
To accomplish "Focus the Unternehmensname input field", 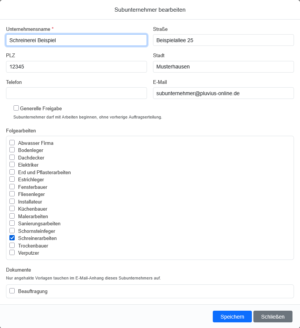I will pyautogui.click(x=77, y=40).
